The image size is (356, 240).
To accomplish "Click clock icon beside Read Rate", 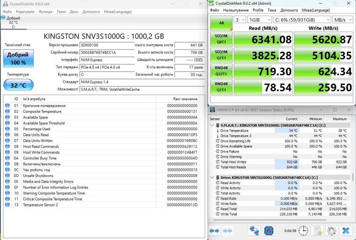I will tap(218, 198).
